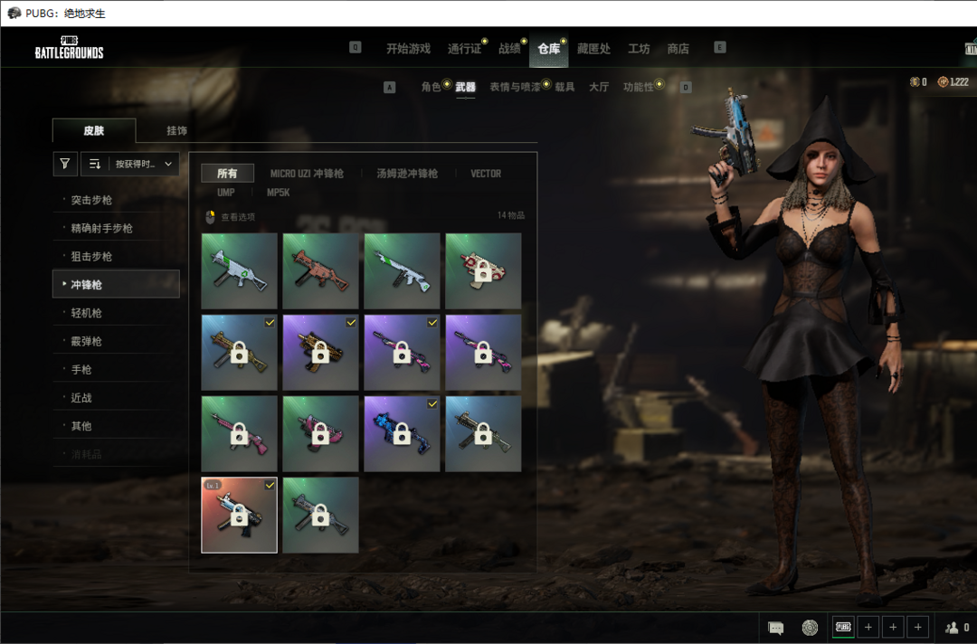
Task: Select the white-green UMP skin thumbnail
Action: point(239,270)
